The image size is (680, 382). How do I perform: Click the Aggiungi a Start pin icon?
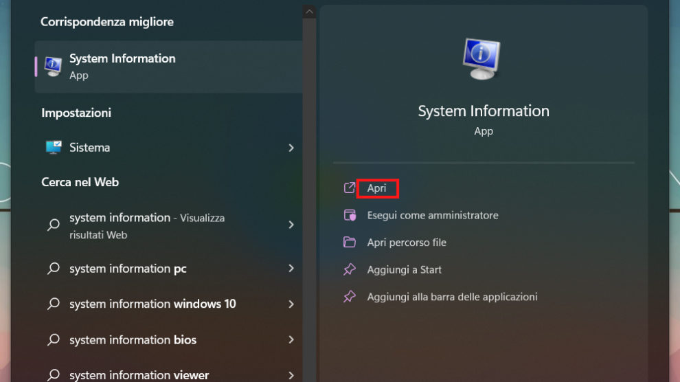click(350, 269)
